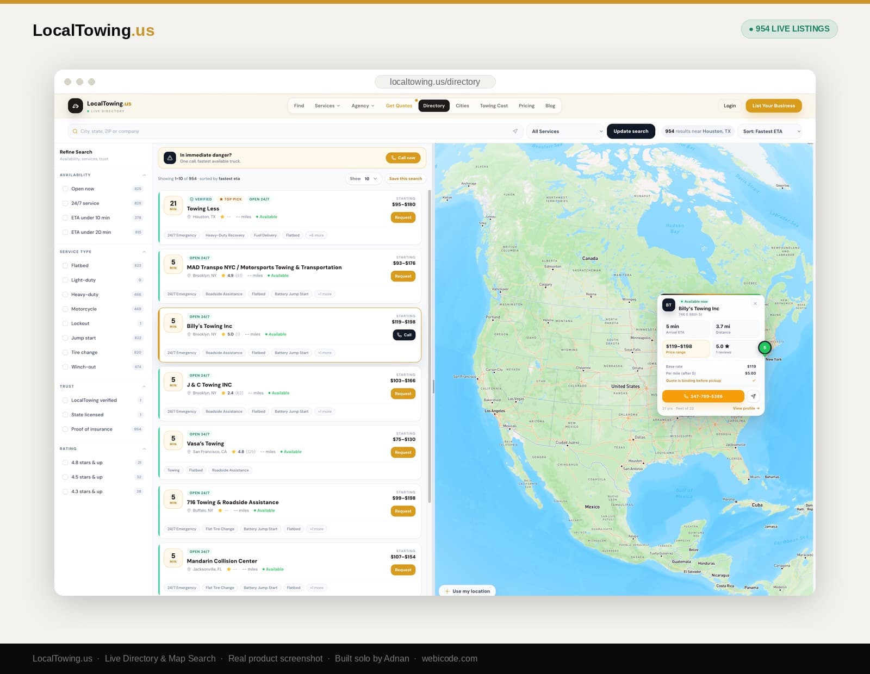Viewport: 870px width, 674px height.
Task: Click the crosshair icon in Use my location
Action: click(447, 591)
